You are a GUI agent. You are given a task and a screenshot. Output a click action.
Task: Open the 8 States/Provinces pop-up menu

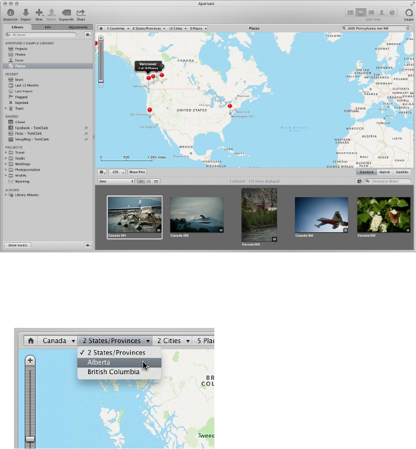[x=148, y=29]
